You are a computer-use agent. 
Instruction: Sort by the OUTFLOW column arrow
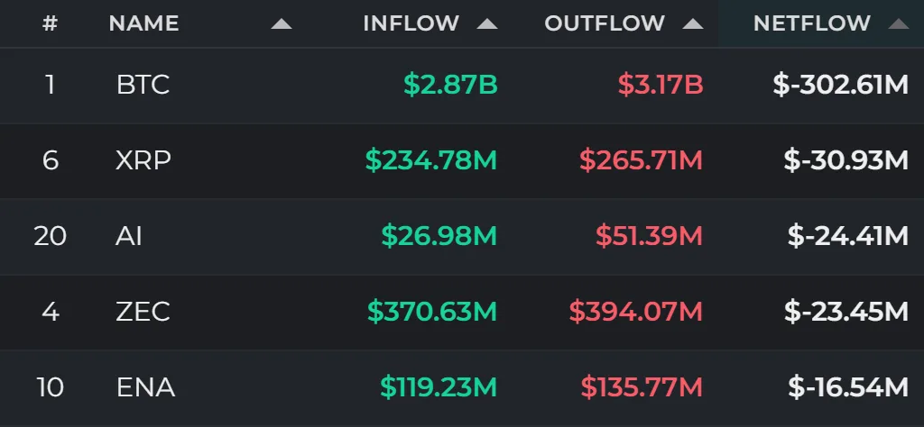[693, 23]
